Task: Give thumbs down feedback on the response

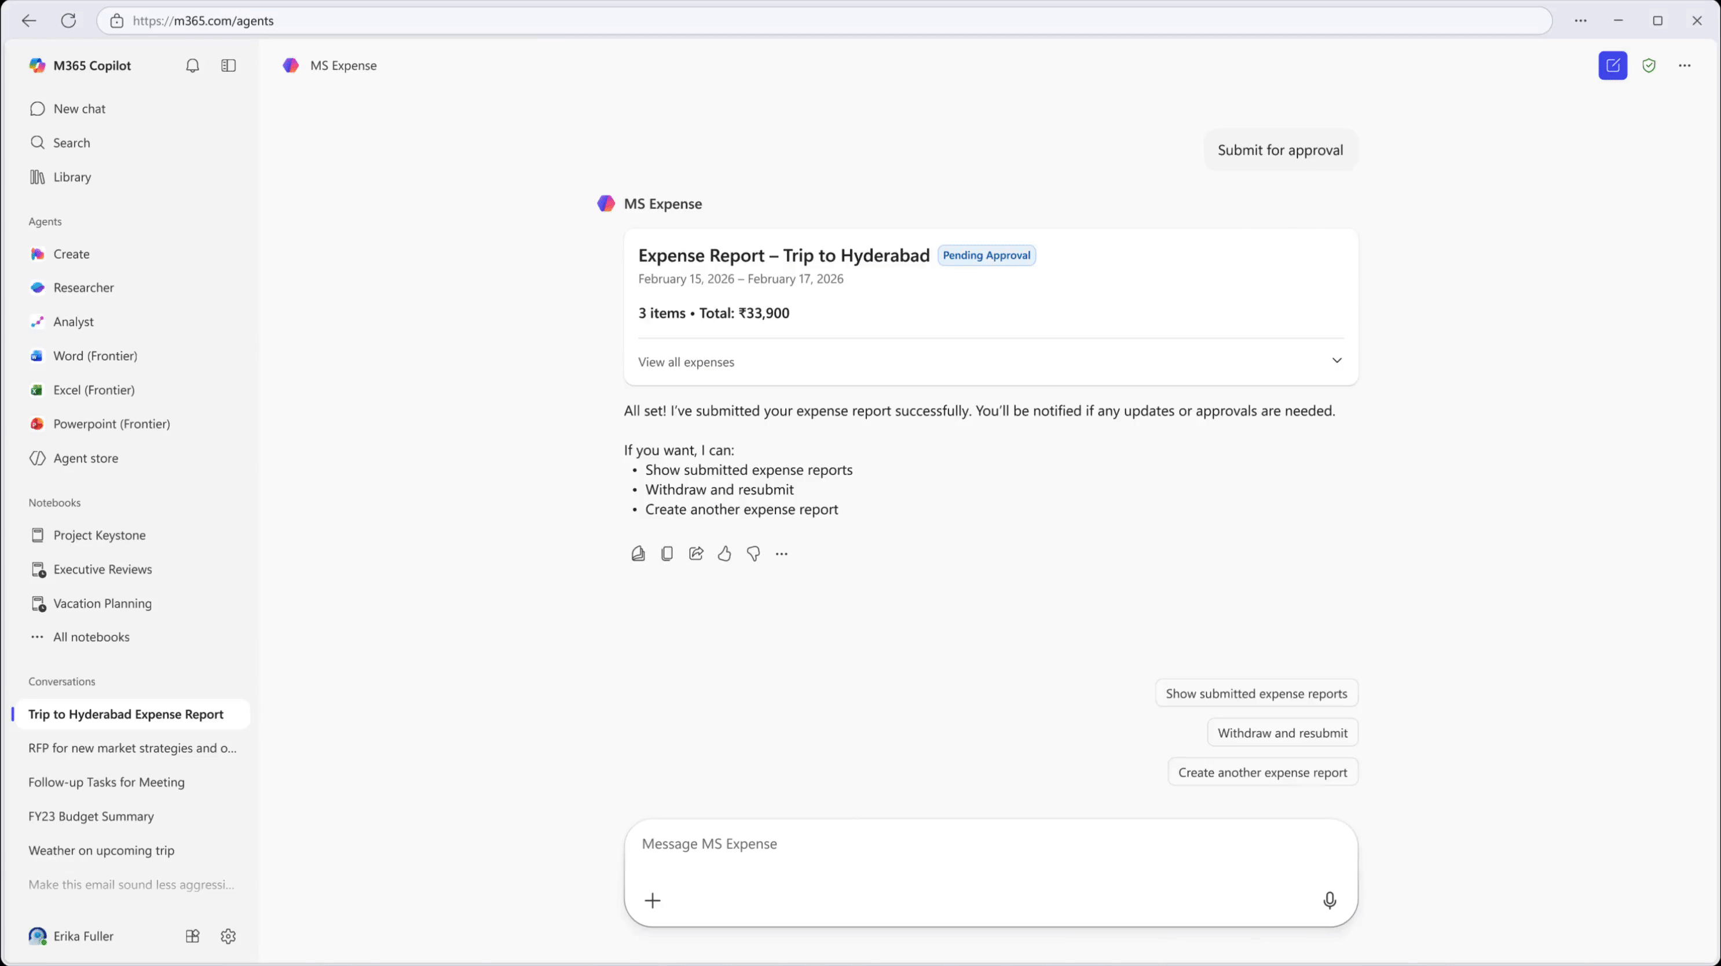Action: pyautogui.click(x=753, y=553)
